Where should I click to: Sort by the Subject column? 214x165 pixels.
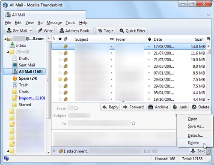pos(82,39)
